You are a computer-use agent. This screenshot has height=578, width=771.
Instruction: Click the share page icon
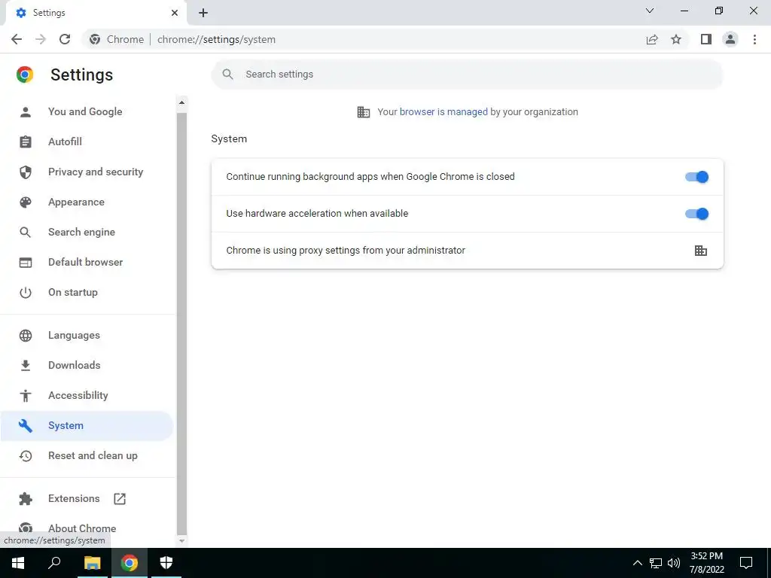[x=652, y=39]
